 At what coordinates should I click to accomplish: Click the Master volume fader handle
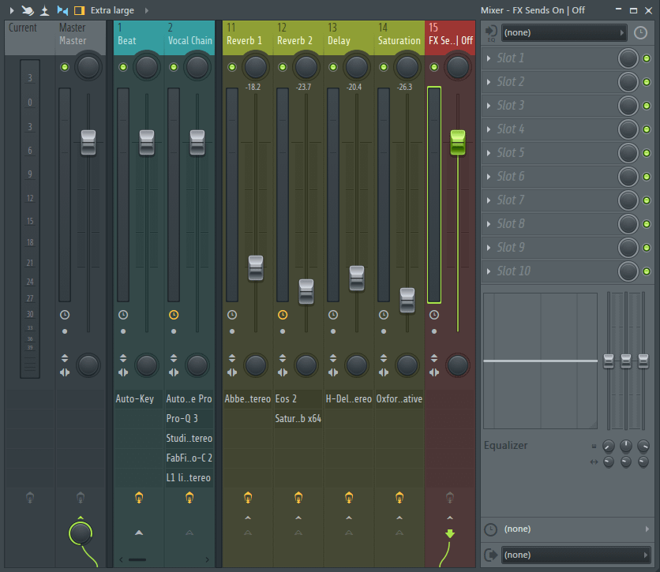(x=88, y=143)
